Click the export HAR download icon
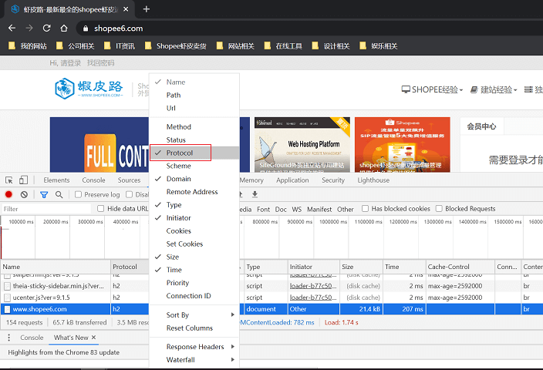 (x=255, y=194)
